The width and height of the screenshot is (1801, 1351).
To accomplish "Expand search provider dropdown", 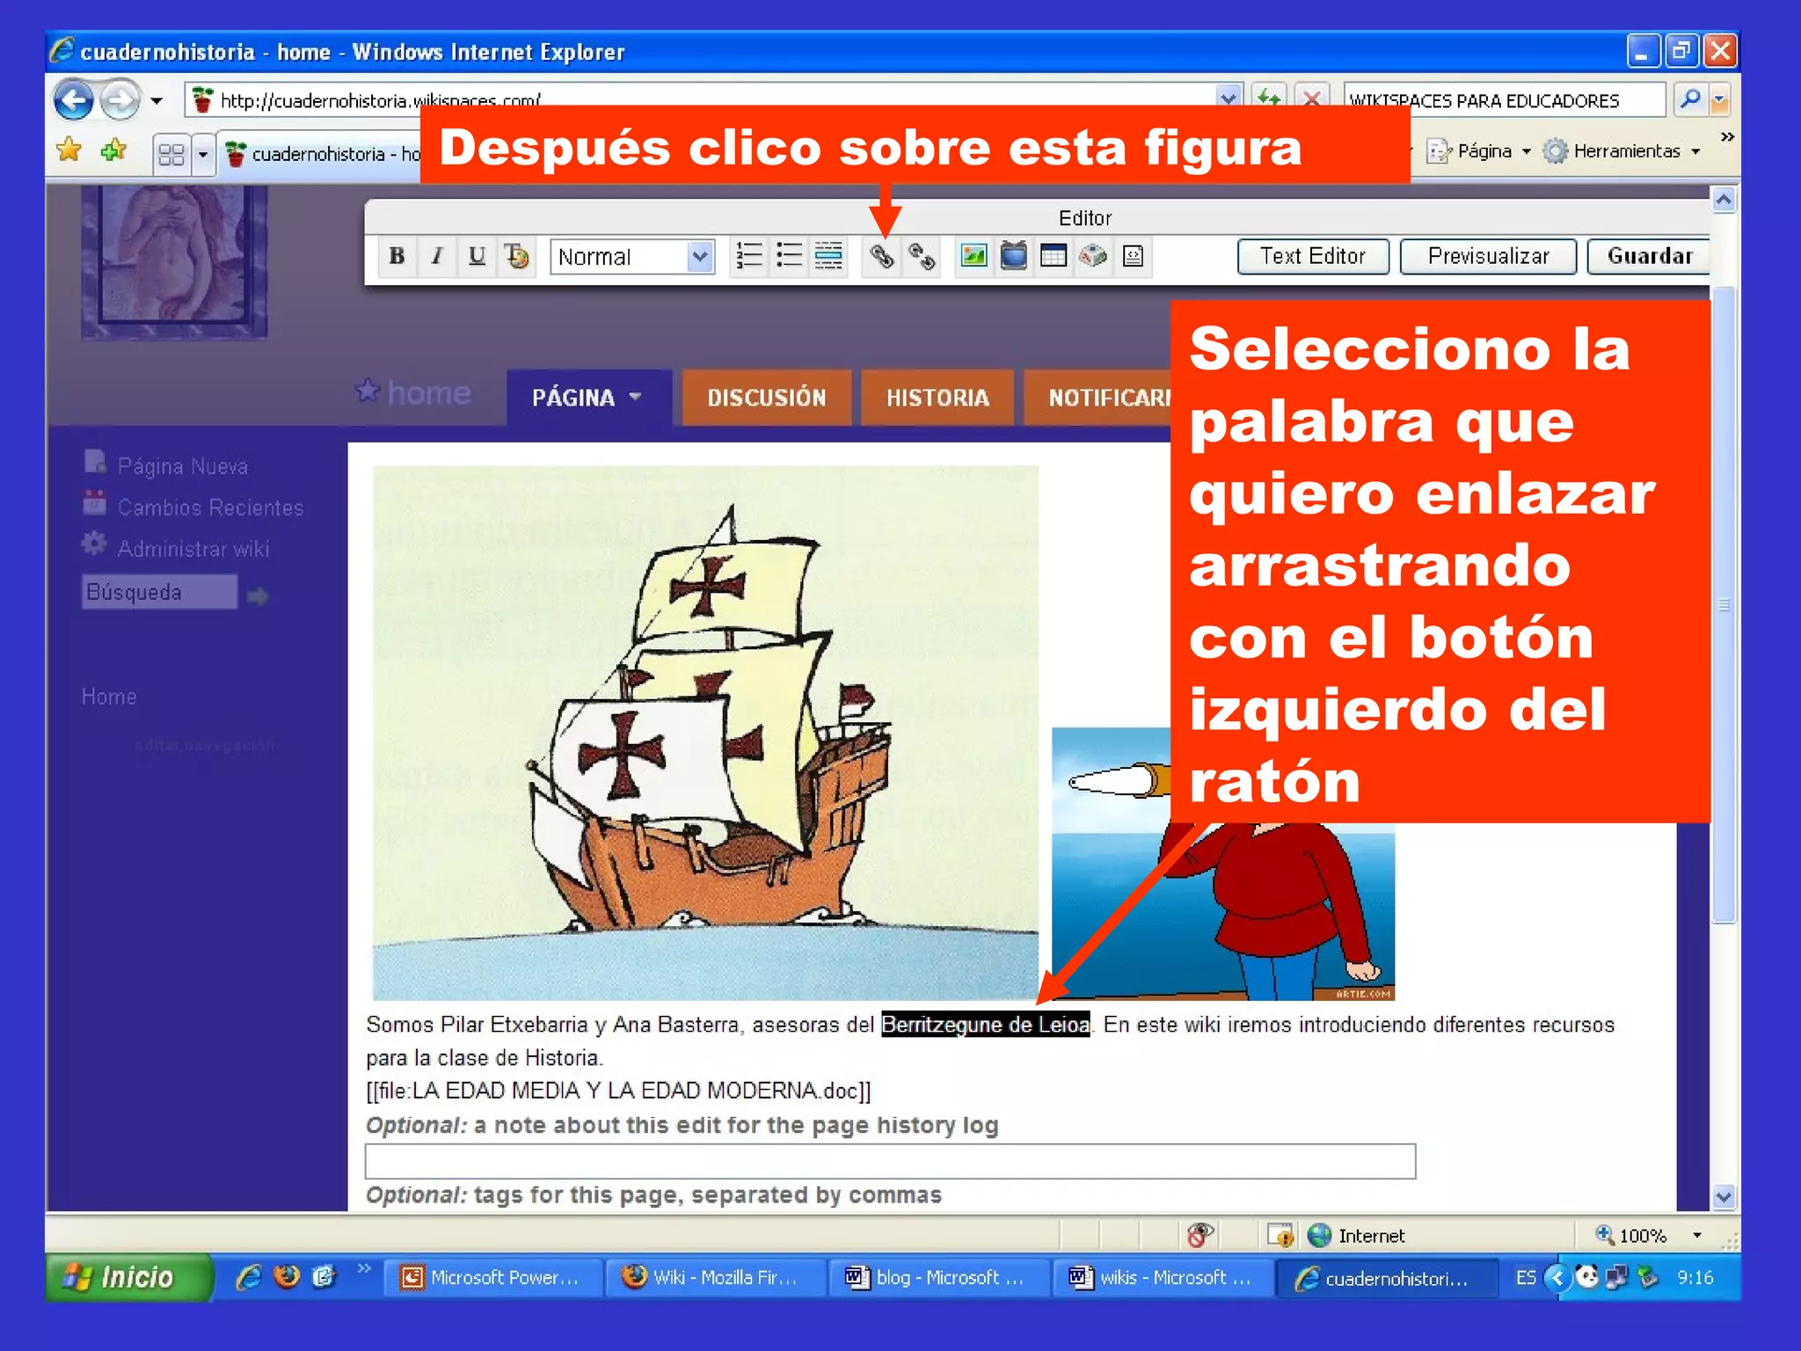I will tap(1719, 100).
